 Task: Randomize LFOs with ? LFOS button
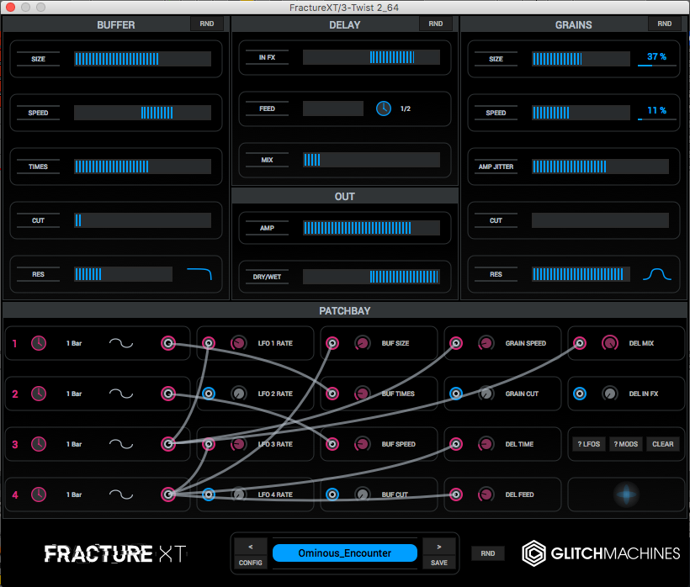pos(589,444)
